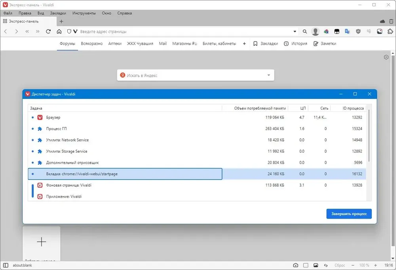The height and width of the screenshot is (270, 396).
Task: Go back with the toolbar back arrow
Action: (6, 32)
